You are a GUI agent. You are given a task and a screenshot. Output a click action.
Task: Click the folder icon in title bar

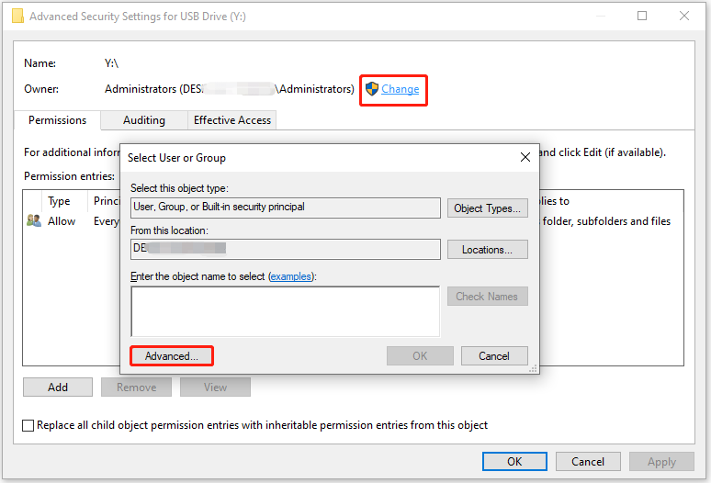(x=17, y=16)
